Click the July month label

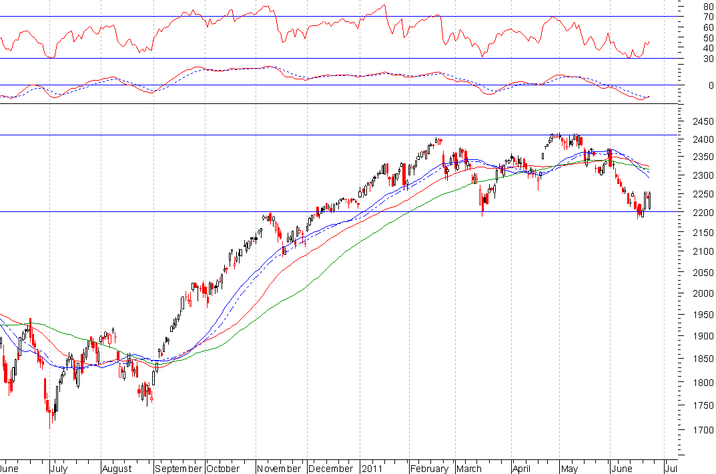tap(59, 469)
